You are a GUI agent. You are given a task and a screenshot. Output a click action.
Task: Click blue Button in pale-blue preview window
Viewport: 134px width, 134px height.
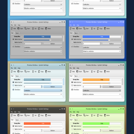(53, 87)
